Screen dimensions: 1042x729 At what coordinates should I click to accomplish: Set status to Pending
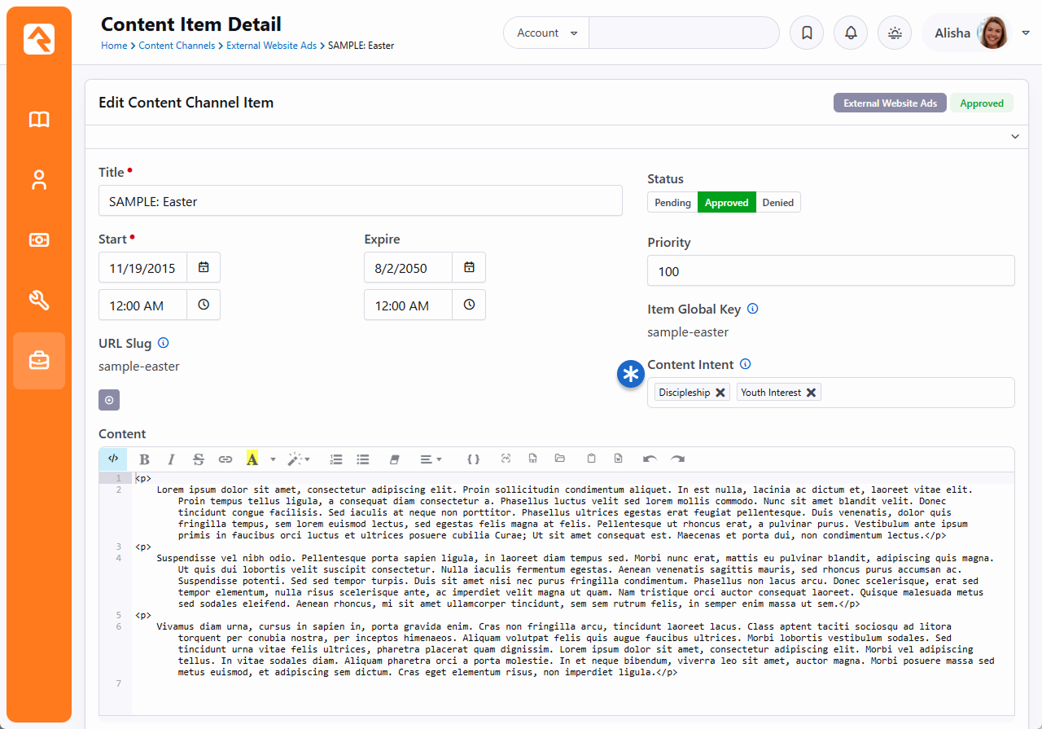(x=672, y=203)
